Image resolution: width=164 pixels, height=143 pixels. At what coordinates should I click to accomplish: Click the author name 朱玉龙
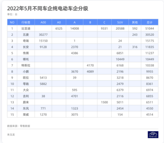11,135
